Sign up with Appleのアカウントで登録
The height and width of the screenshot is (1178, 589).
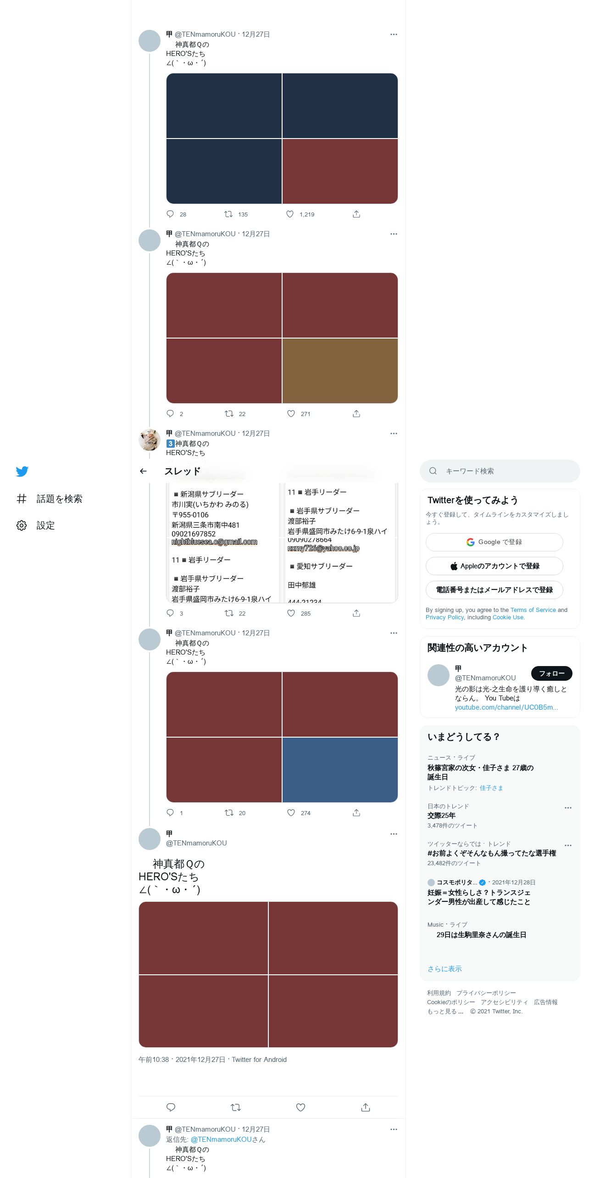494,566
